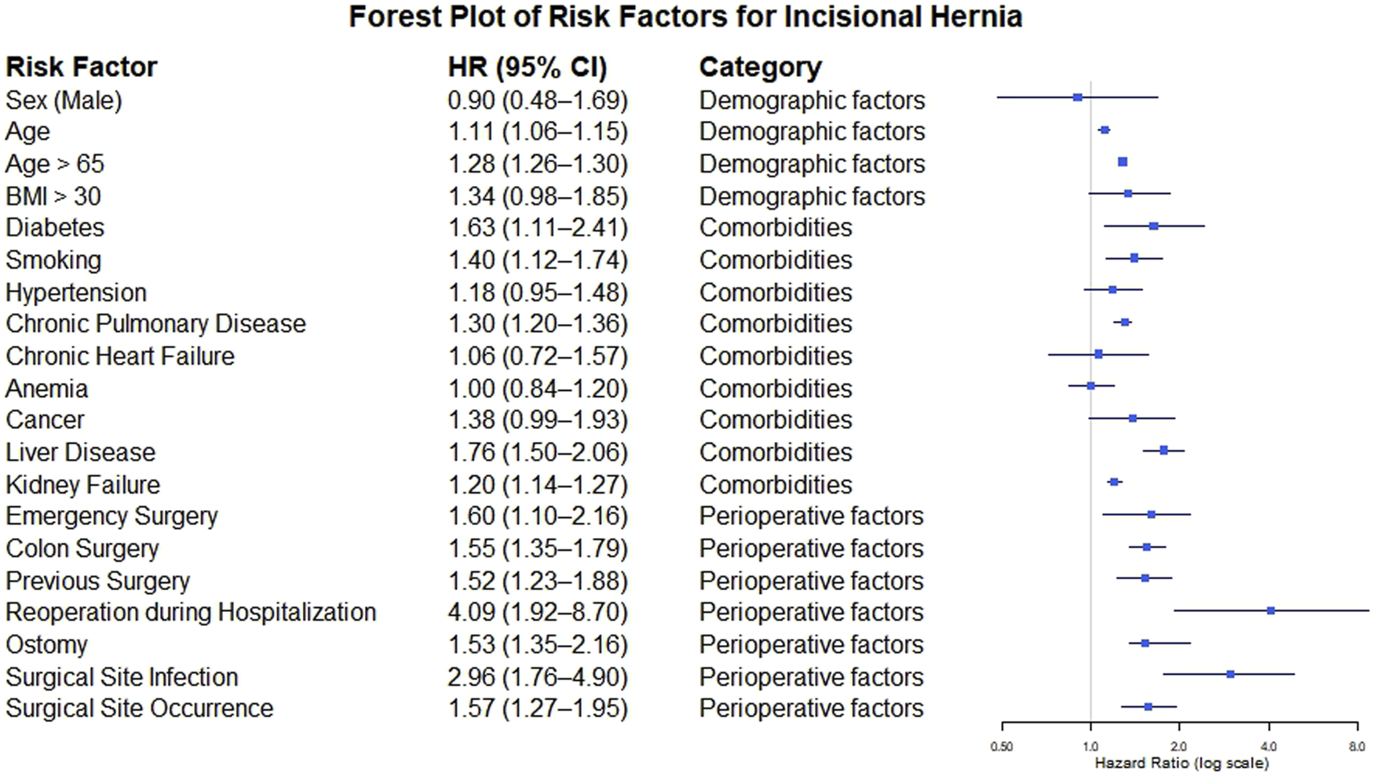The image size is (1373, 776).
Task: Select the Risk Factor column header
Action: [x=82, y=67]
